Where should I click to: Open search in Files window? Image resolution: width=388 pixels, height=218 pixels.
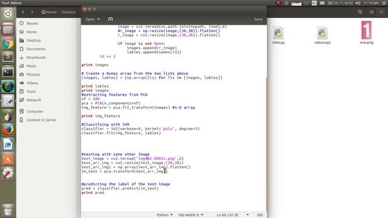[x=360, y=12]
